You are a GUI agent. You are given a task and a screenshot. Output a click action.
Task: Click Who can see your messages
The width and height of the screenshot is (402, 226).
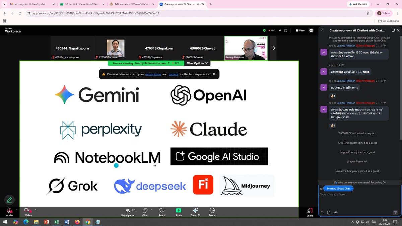[x=360, y=182]
